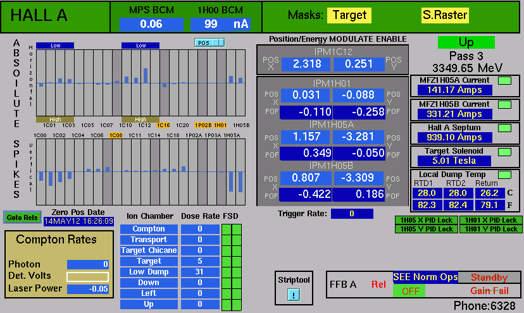Click the highlighted 1P02B BPM label

click(x=203, y=125)
